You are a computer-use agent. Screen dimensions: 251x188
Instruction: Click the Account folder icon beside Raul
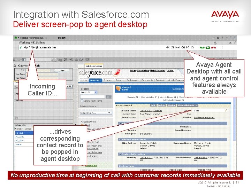click(118, 88)
